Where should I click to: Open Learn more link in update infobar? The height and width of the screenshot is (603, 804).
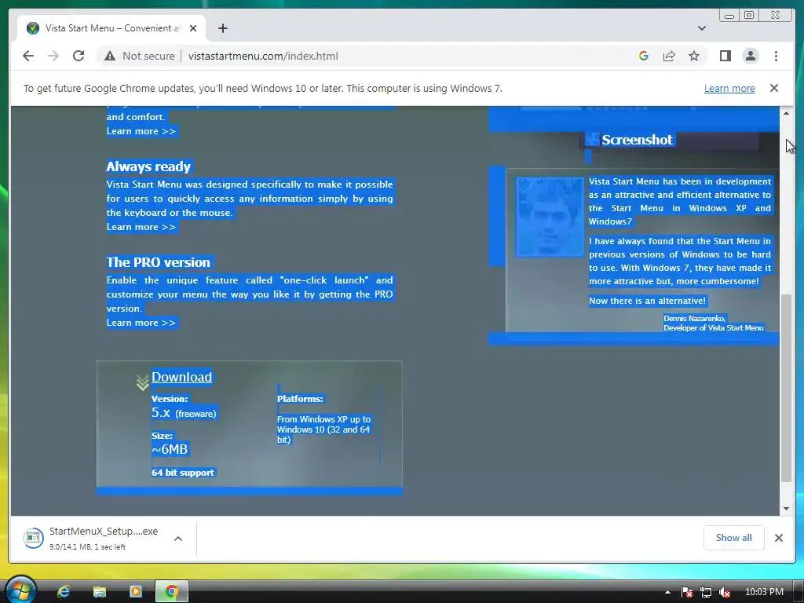pyautogui.click(x=729, y=88)
